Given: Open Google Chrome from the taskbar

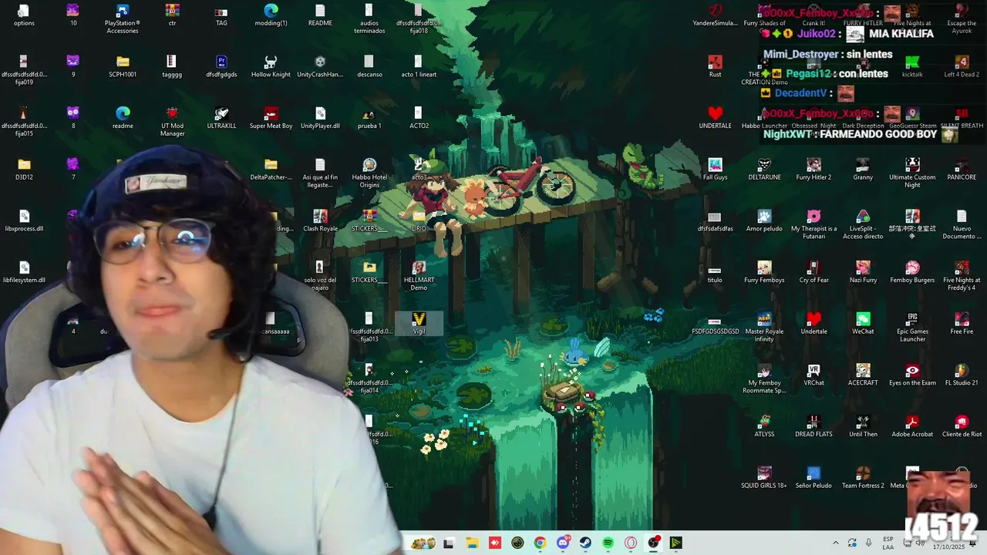Looking at the screenshot, I should coord(540,543).
